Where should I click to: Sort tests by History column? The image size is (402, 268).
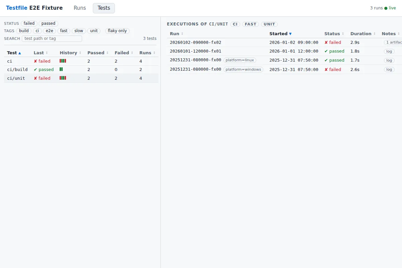point(70,53)
